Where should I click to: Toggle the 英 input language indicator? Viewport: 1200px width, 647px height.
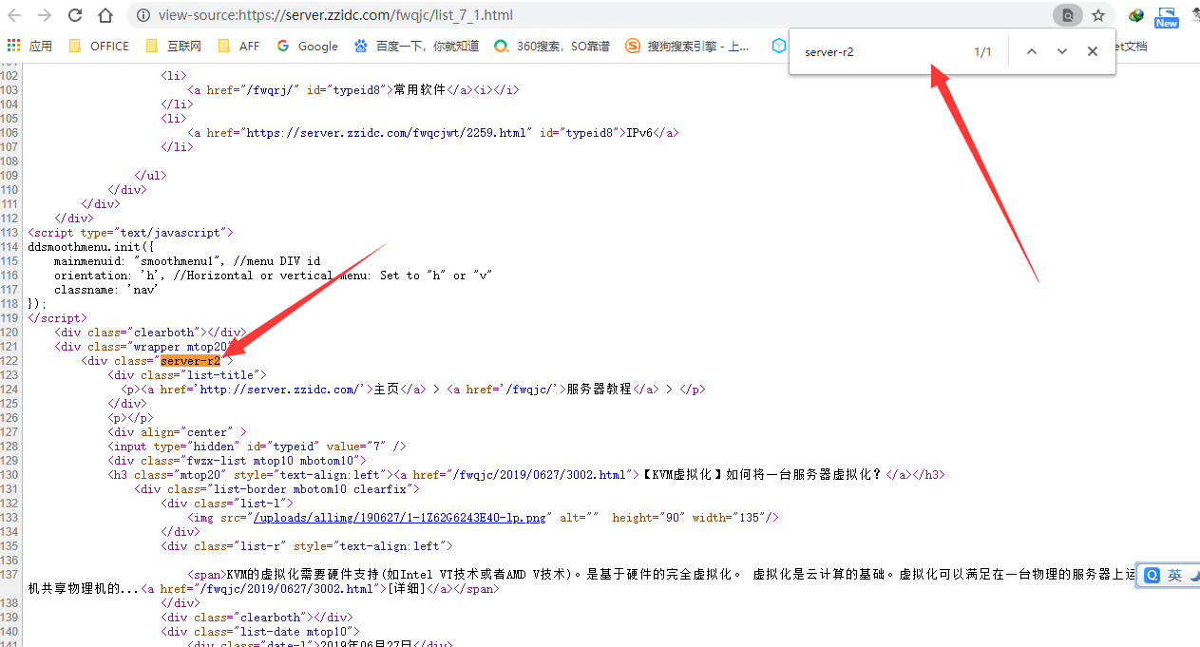[x=1174, y=576]
